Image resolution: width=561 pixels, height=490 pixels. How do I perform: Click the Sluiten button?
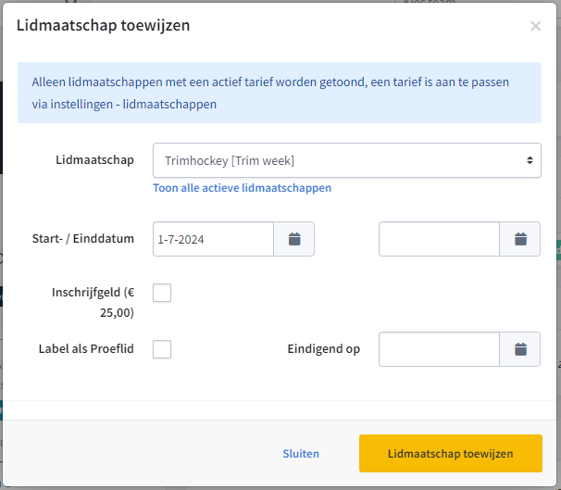[301, 454]
